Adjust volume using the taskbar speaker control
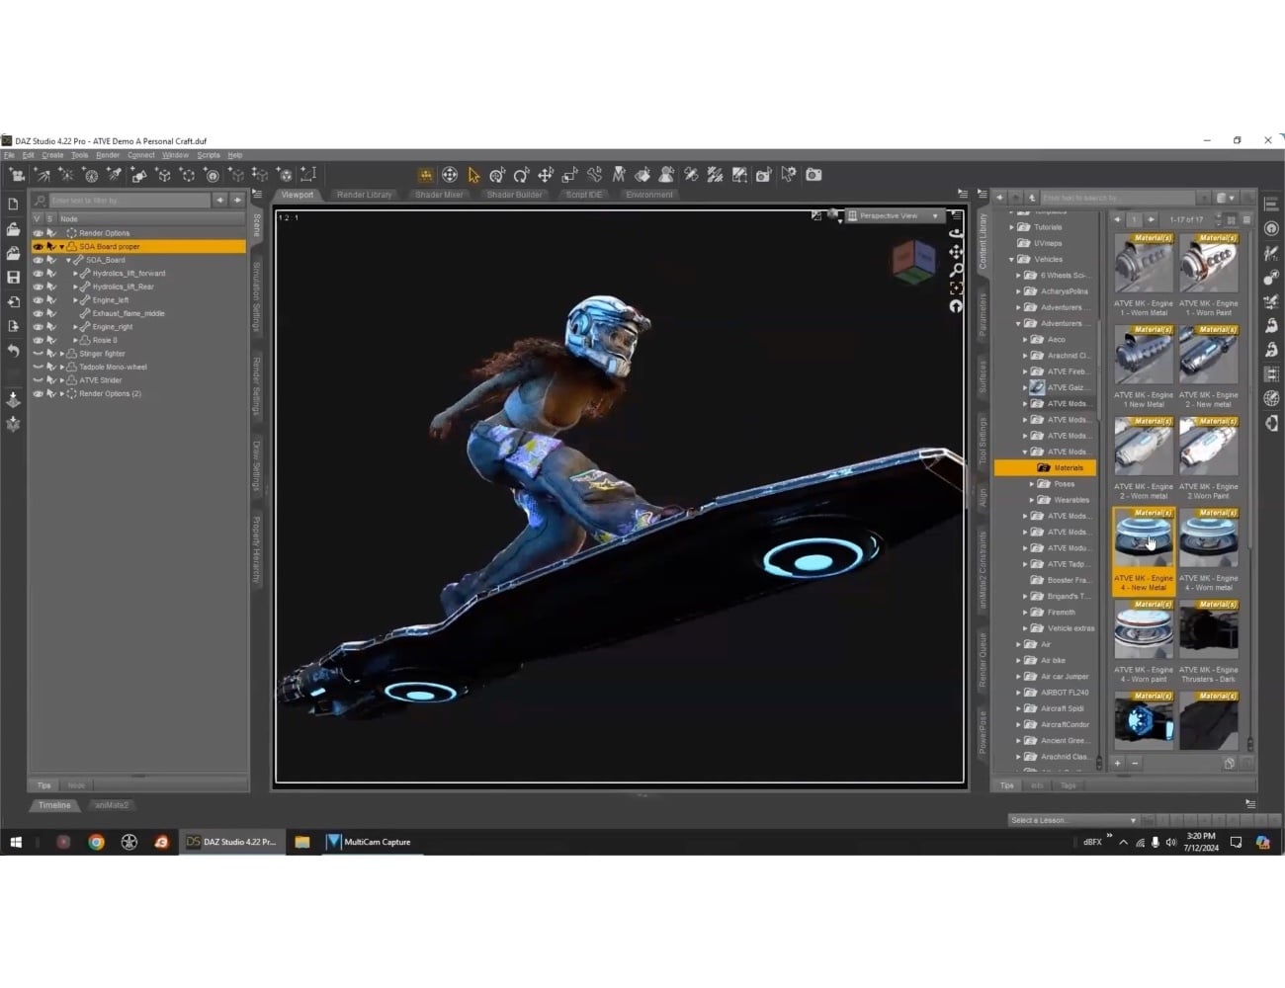Viewport: 1285px width, 988px height. click(1170, 842)
